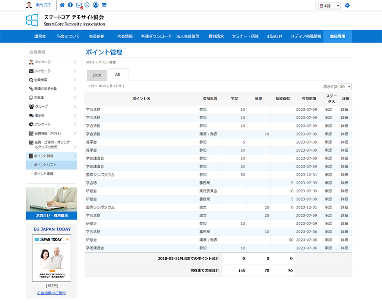This screenshot has height=303, width=382.
Task: Open the 日本語 language dropdown
Action: 329,6
